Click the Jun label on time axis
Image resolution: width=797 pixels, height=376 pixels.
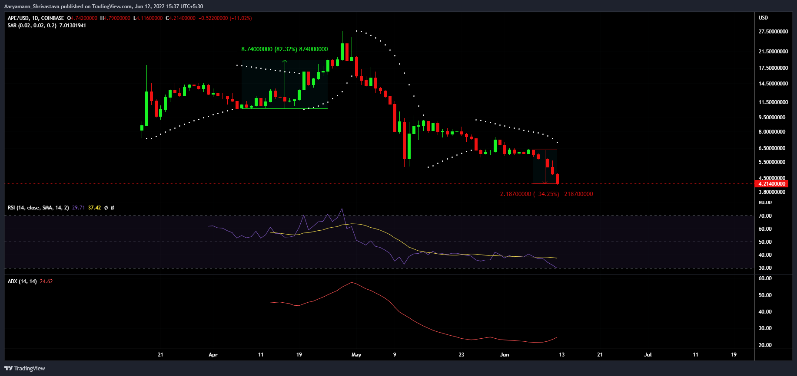pyautogui.click(x=504, y=355)
